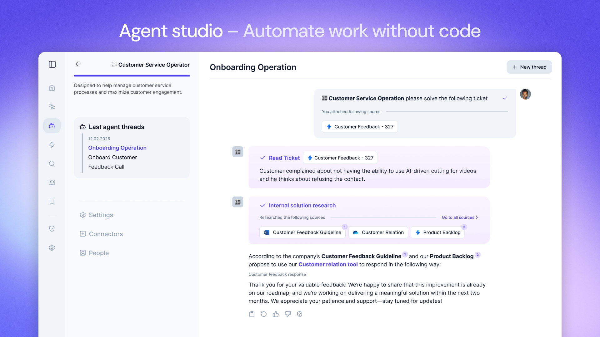Click the New thread button

point(529,67)
